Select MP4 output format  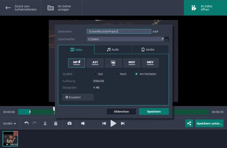pyautogui.click(x=77, y=63)
